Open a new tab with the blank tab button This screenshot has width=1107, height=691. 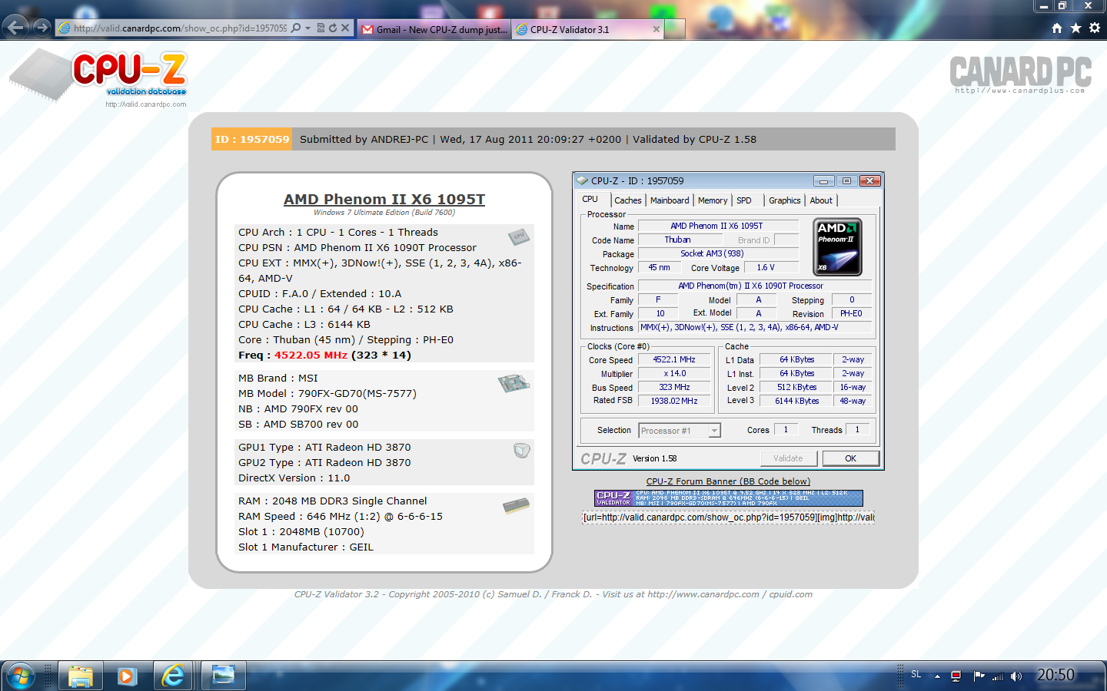pyautogui.click(x=675, y=29)
